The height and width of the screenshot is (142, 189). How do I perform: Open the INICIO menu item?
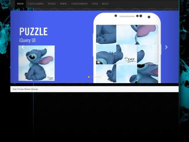click(x=20, y=4)
